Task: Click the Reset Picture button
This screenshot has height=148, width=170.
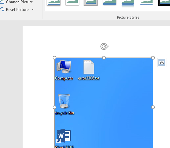Action: (x=15, y=10)
